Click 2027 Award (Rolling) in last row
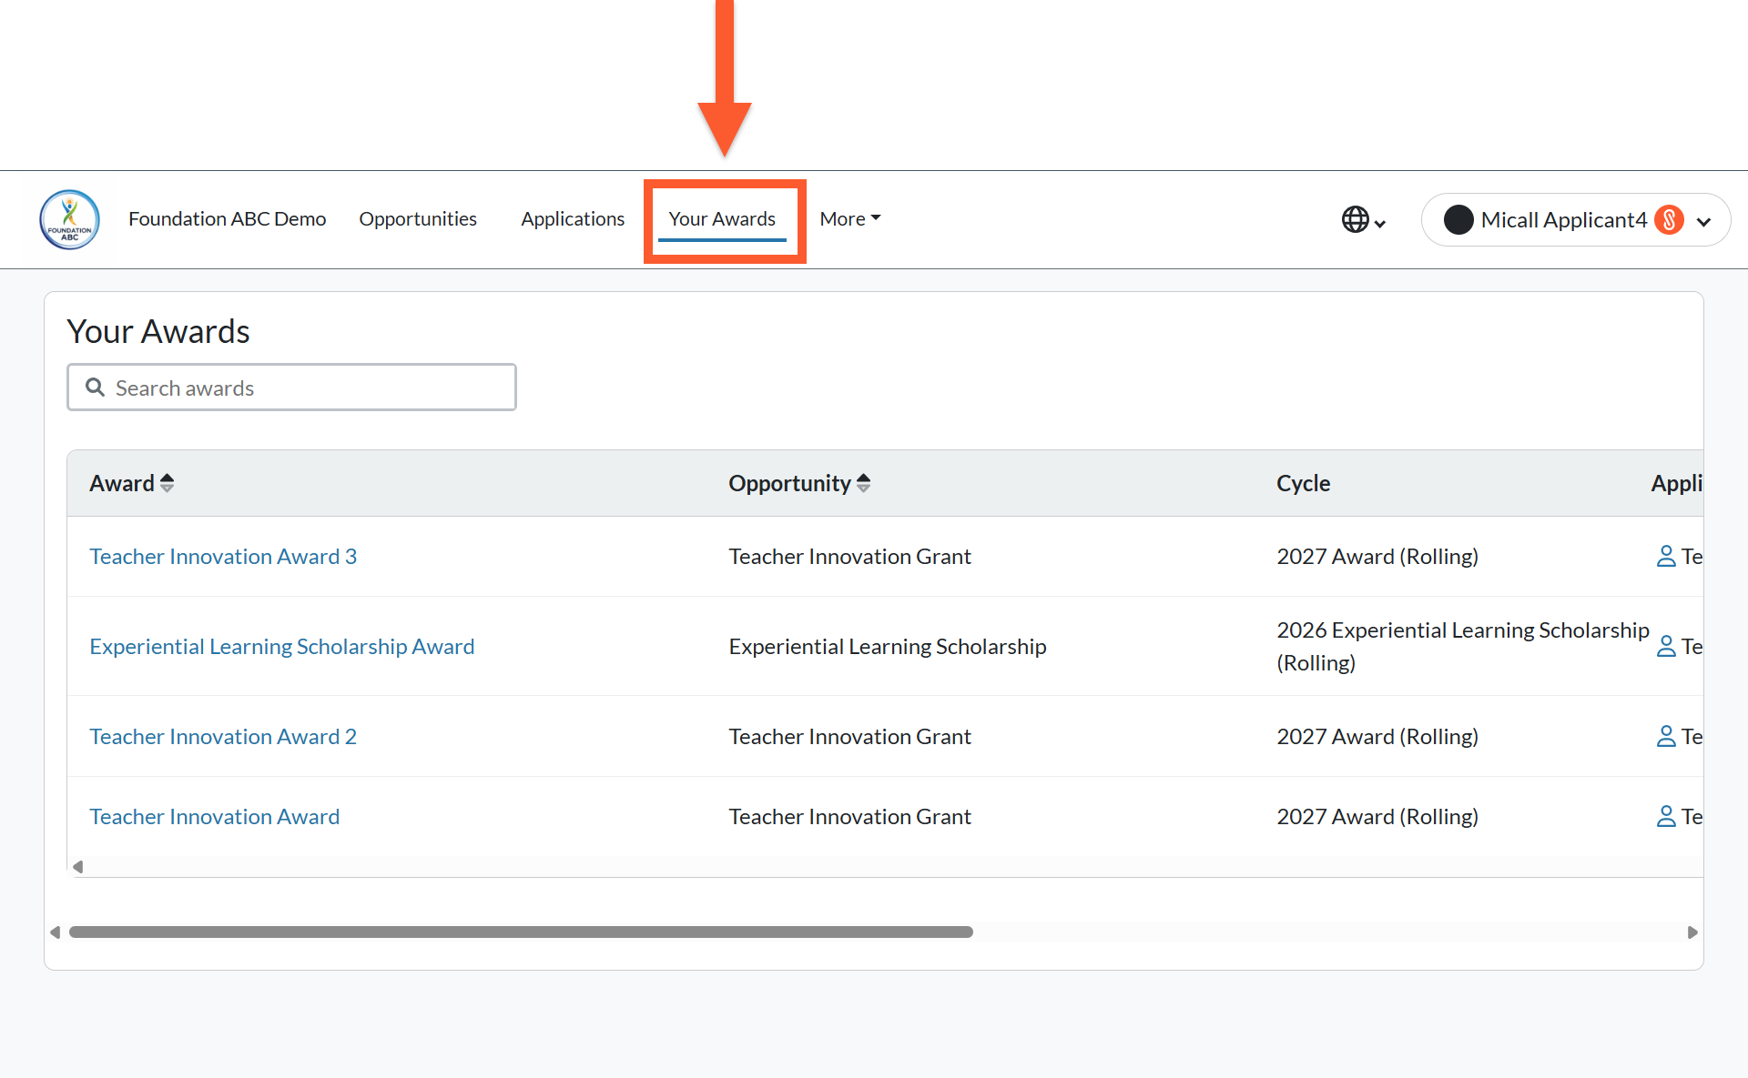Image resolution: width=1748 pixels, height=1078 pixels. tap(1377, 816)
